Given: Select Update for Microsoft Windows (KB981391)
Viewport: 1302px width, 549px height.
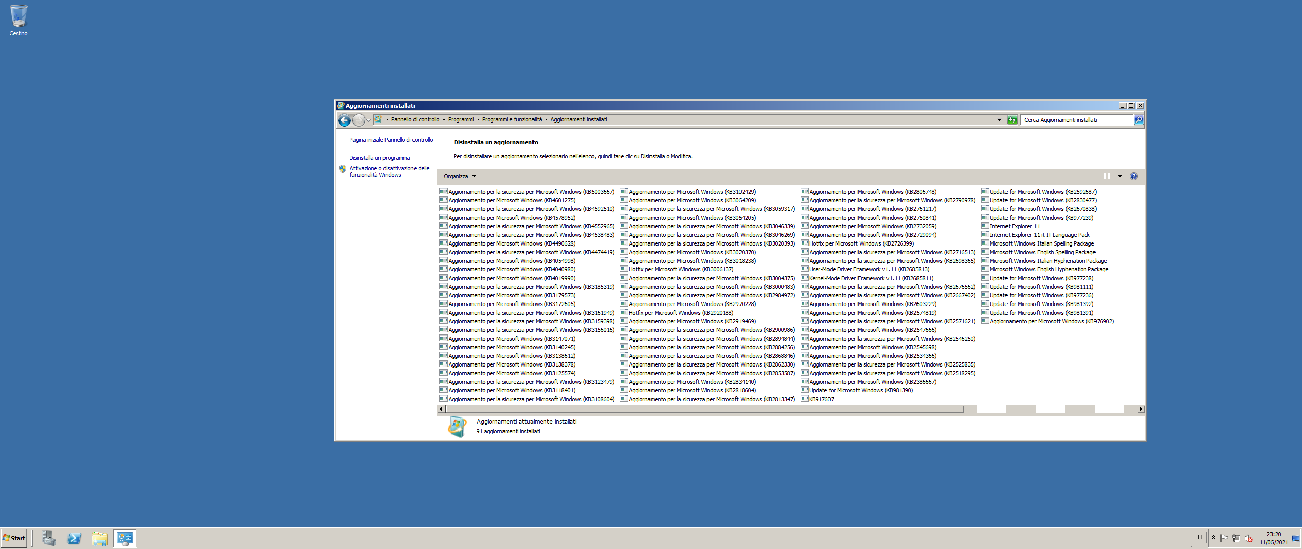Looking at the screenshot, I should coord(1038,313).
